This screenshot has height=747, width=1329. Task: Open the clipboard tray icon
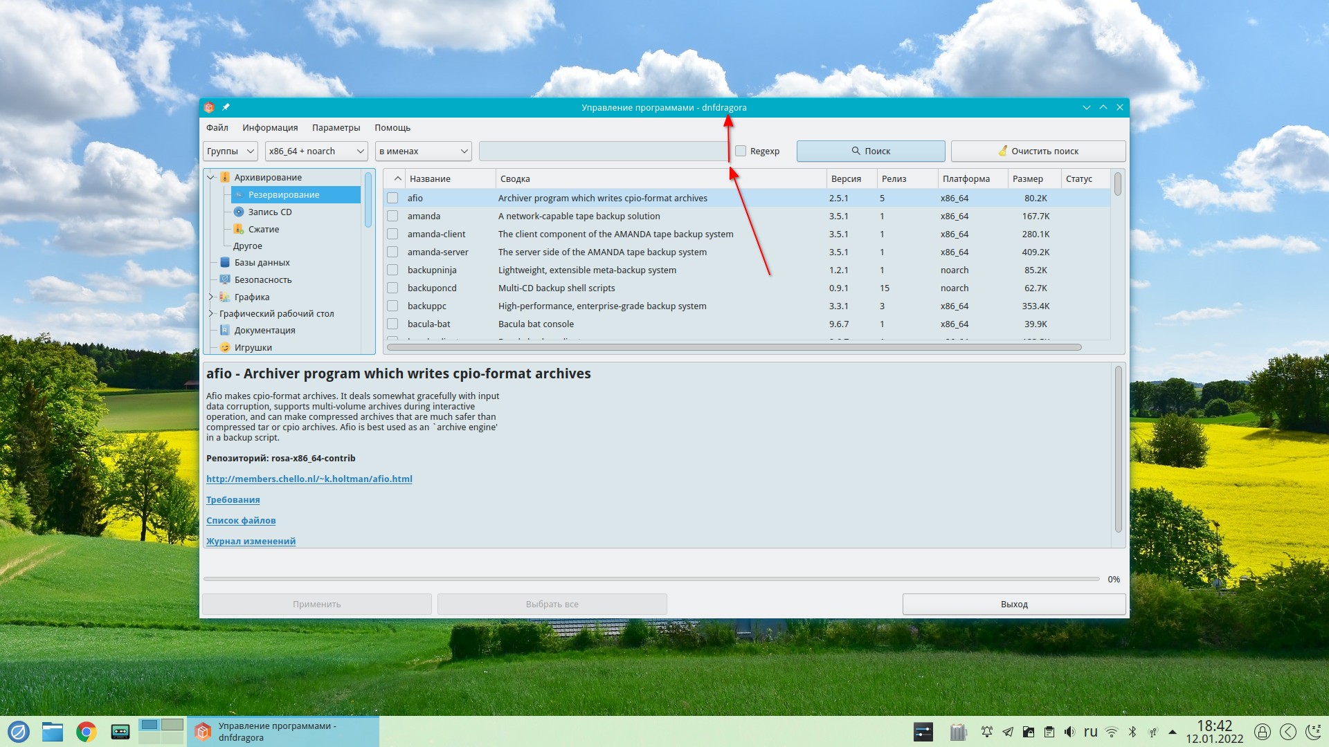point(1049,732)
